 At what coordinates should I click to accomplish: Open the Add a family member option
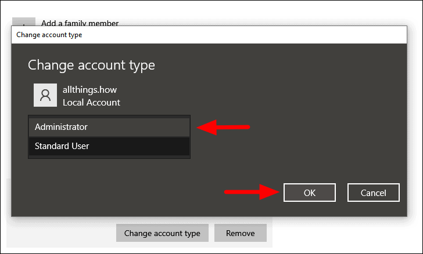coord(80,23)
